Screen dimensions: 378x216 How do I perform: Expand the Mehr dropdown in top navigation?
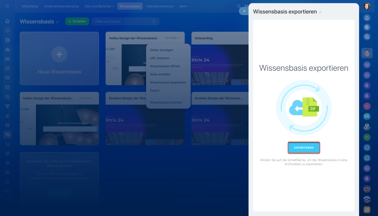[185, 6]
